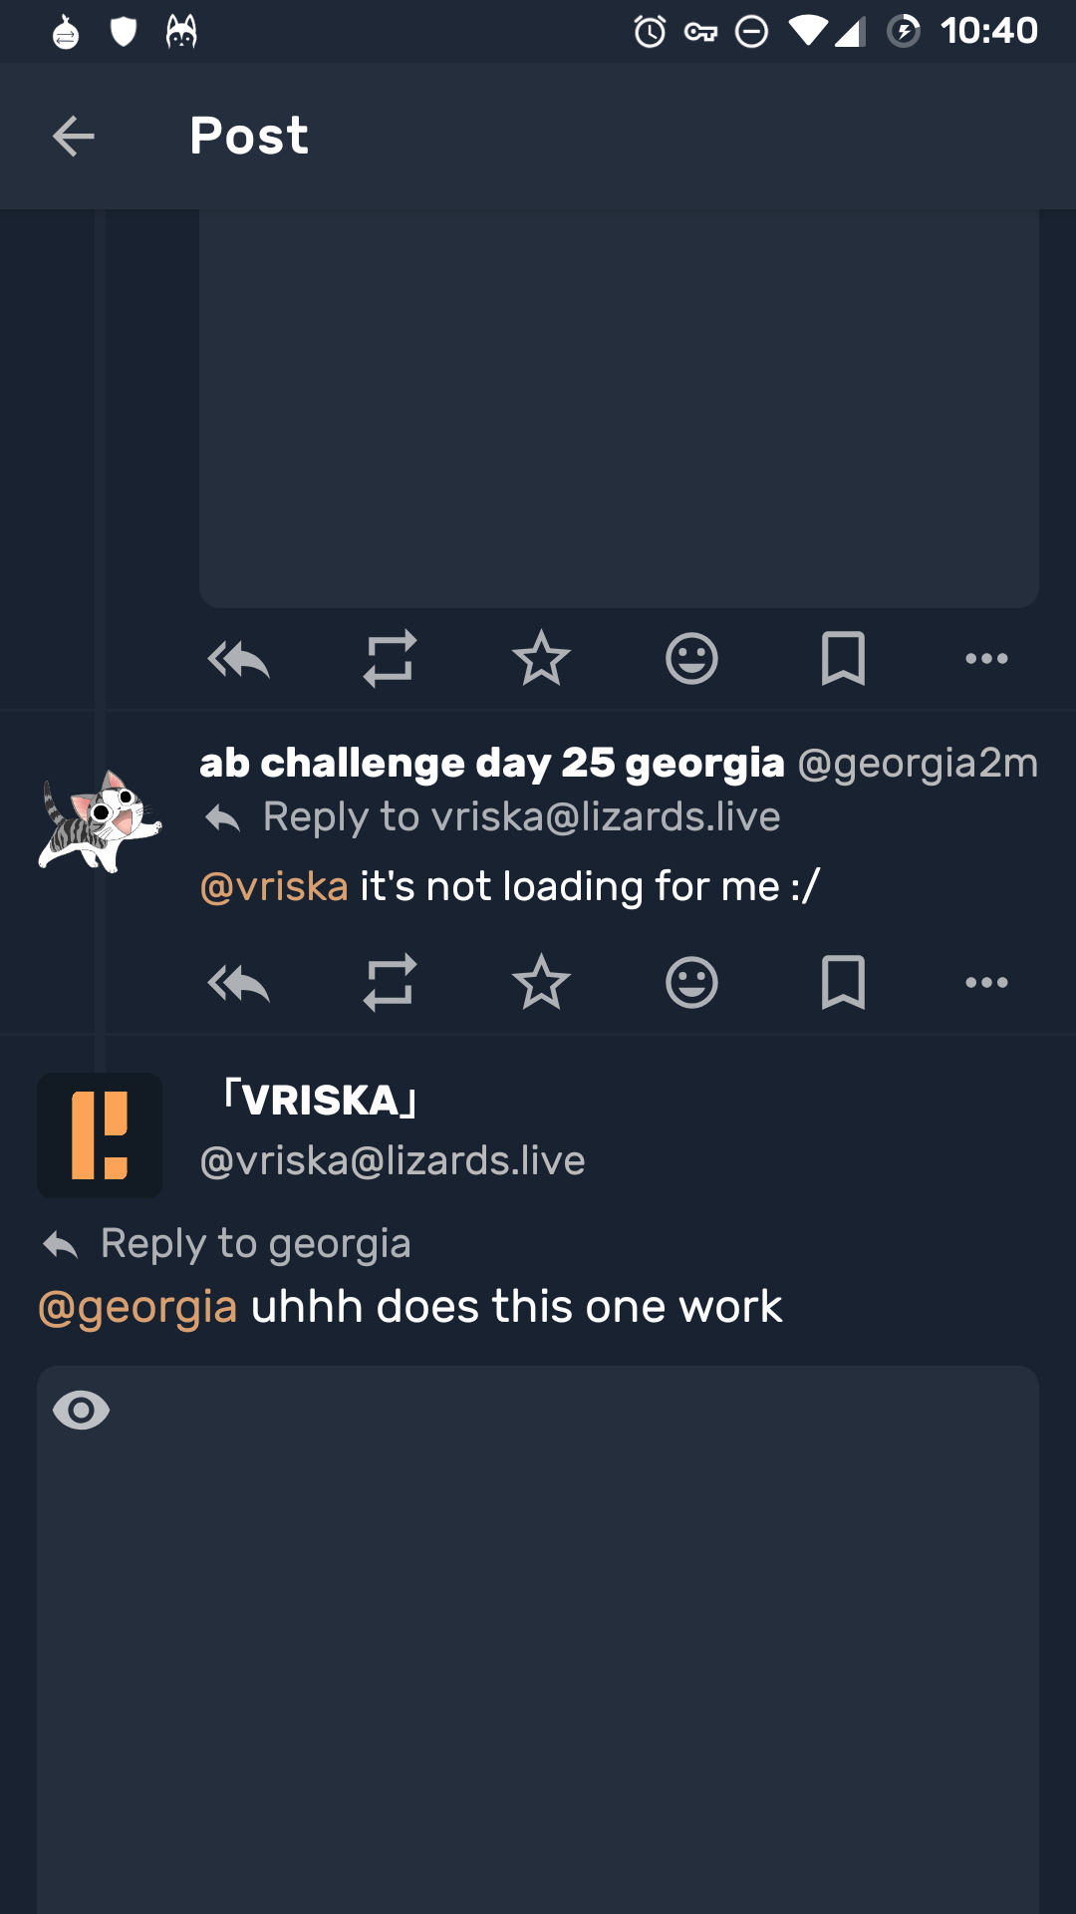The height and width of the screenshot is (1914, 1076).
Task: Open more options on georgia's post
Action: pyautogui.click(x=986, y=983)
